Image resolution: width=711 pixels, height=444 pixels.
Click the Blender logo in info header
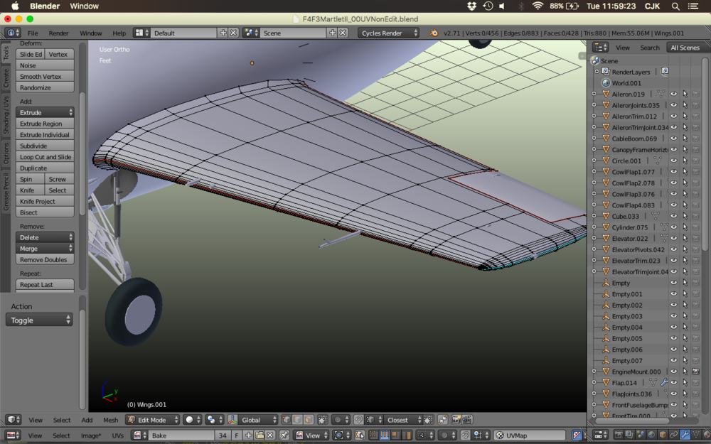pyautogui.click(x=434, y=33)
